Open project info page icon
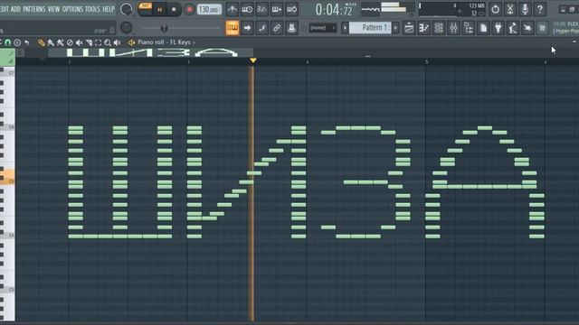The width and height of the screenshot is (579, 325). 483,28
